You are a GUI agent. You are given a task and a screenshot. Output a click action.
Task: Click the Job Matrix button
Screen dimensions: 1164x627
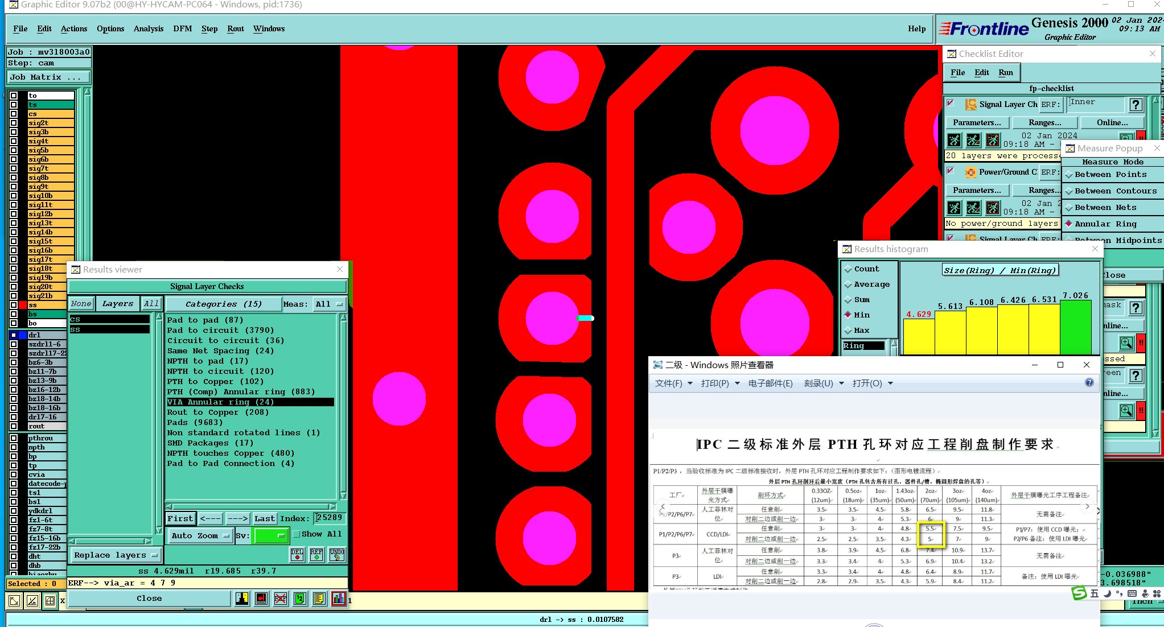pyautogui.click(x=48, y=77)
